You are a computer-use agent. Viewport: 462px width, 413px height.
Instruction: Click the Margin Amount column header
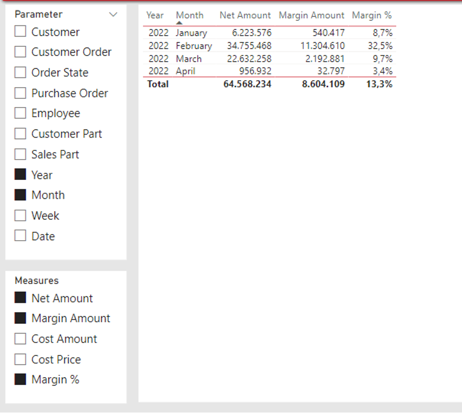coord(312,15)
